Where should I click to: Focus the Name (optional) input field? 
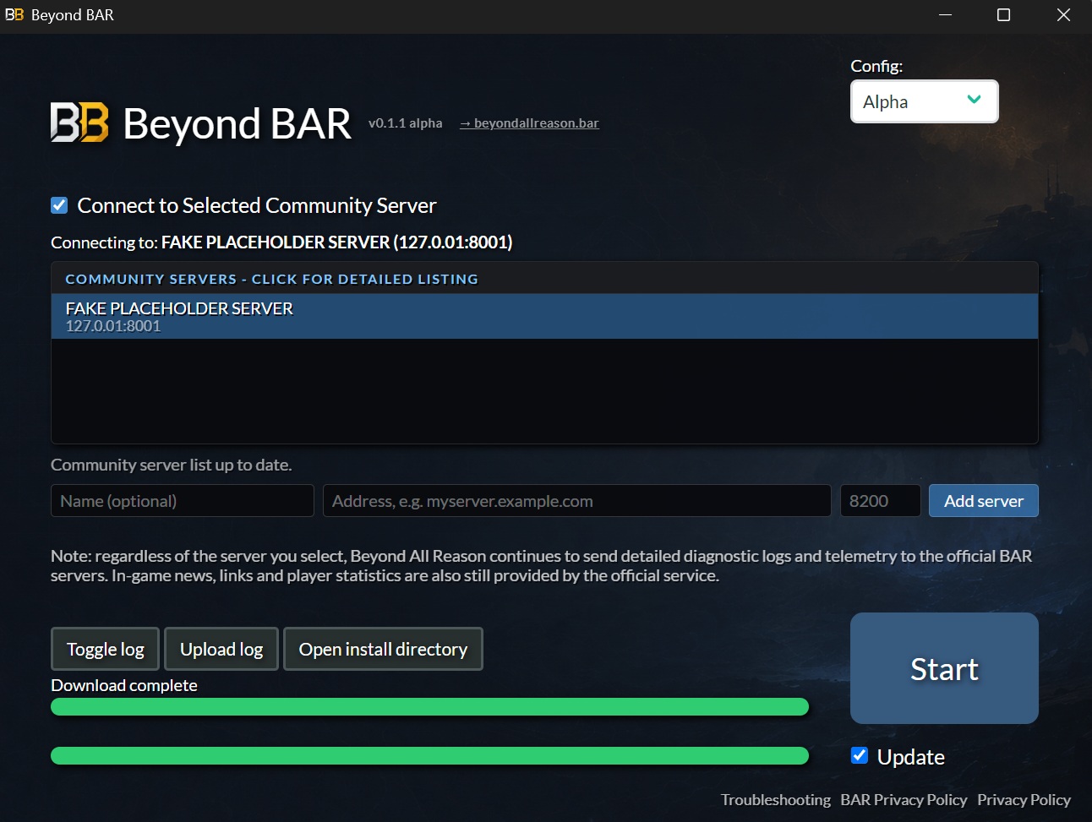(x=183, y=501)
